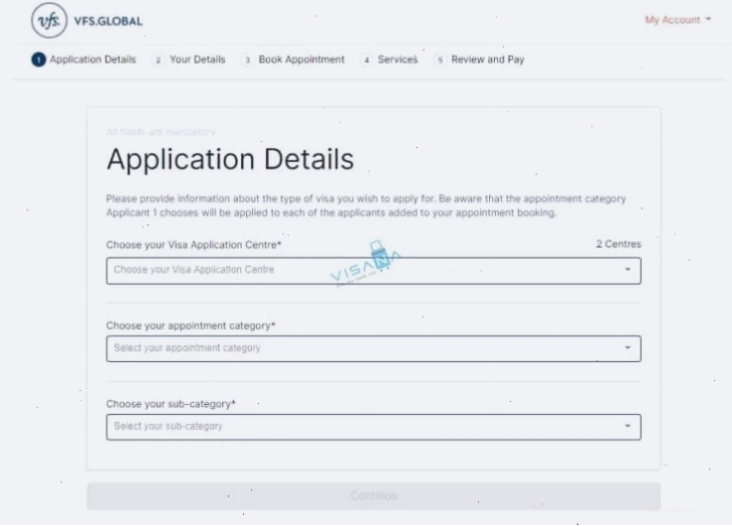Screen dimensions: 732x526
Task: Click the VFS circular logo icon
Action: 49,21
